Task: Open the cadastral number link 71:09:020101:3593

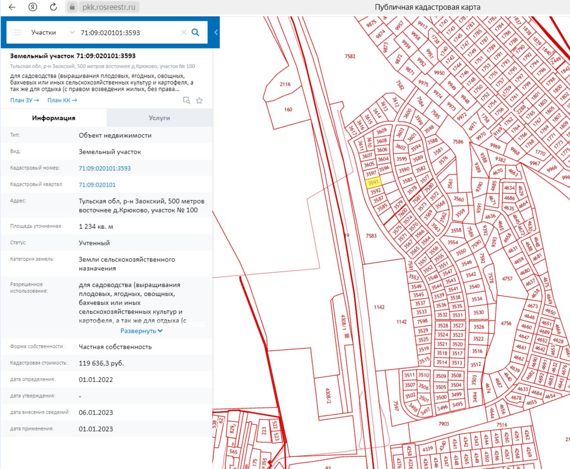Action: click(105, 168)
